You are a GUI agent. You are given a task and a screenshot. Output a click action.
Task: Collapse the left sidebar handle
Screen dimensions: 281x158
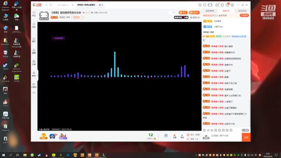pos(37,75)
